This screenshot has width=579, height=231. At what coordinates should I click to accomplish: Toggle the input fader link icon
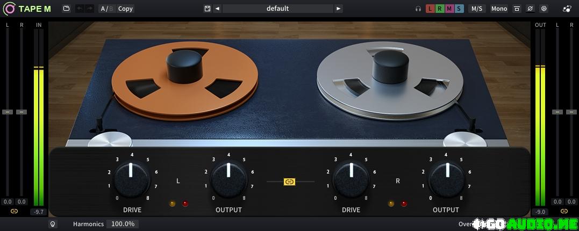[x=14, y=211]
